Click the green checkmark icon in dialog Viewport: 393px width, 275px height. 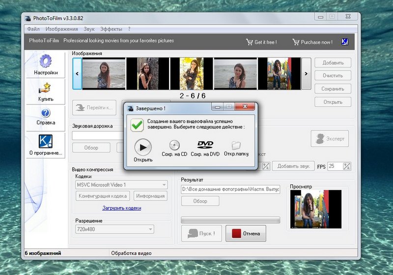coord(137,125)
